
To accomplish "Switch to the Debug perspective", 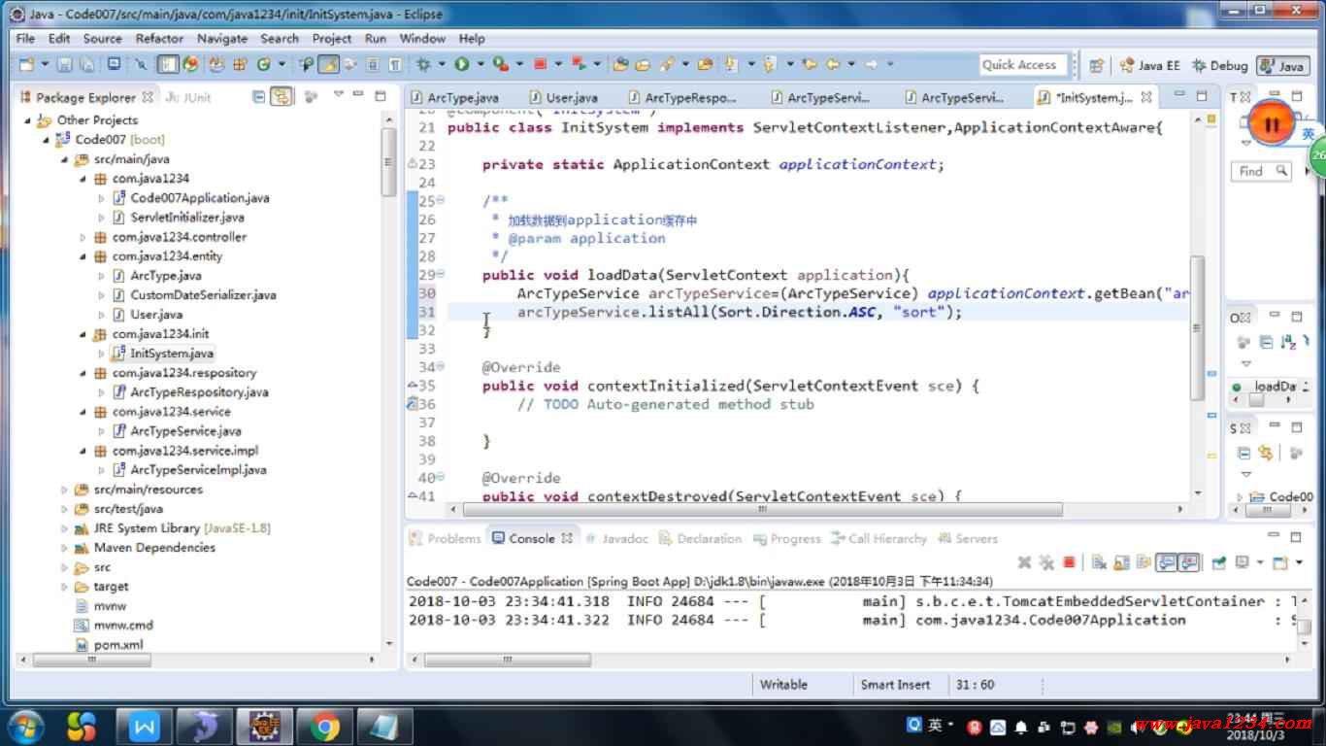I will (1220, 65).
